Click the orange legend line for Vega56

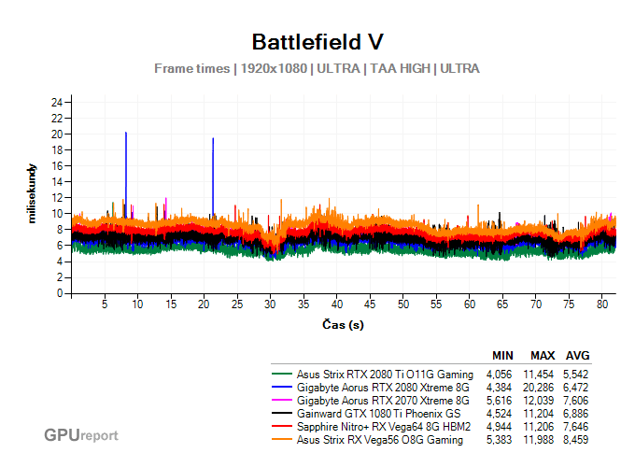[x=281, y=440]
